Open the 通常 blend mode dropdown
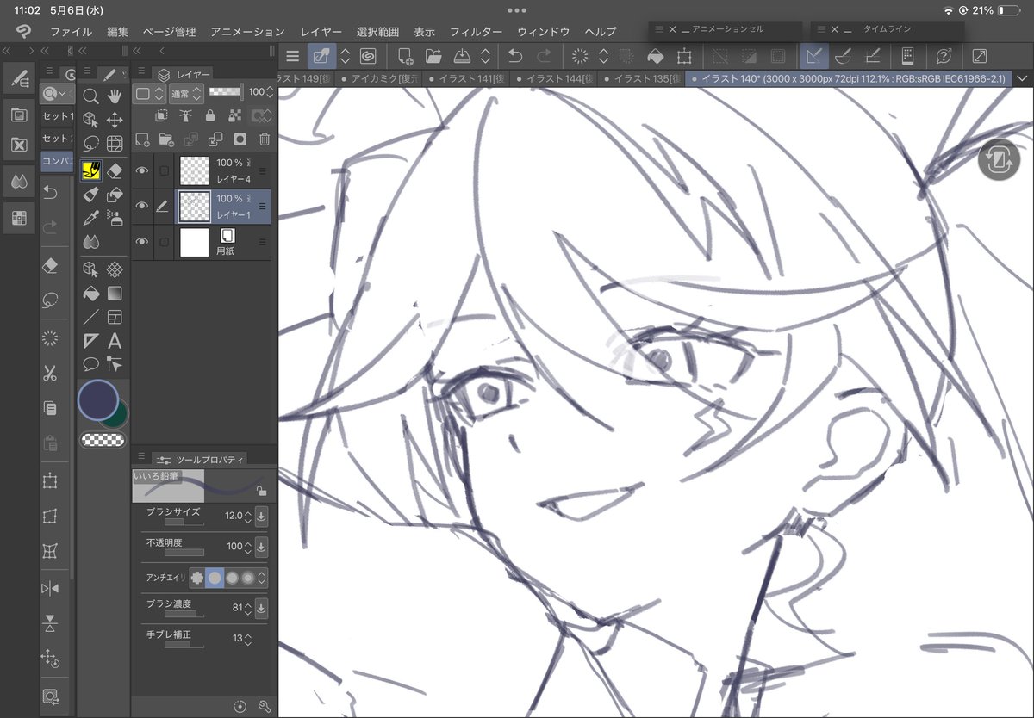This screenshot has height=718, width=1034. tap(186, 92)
